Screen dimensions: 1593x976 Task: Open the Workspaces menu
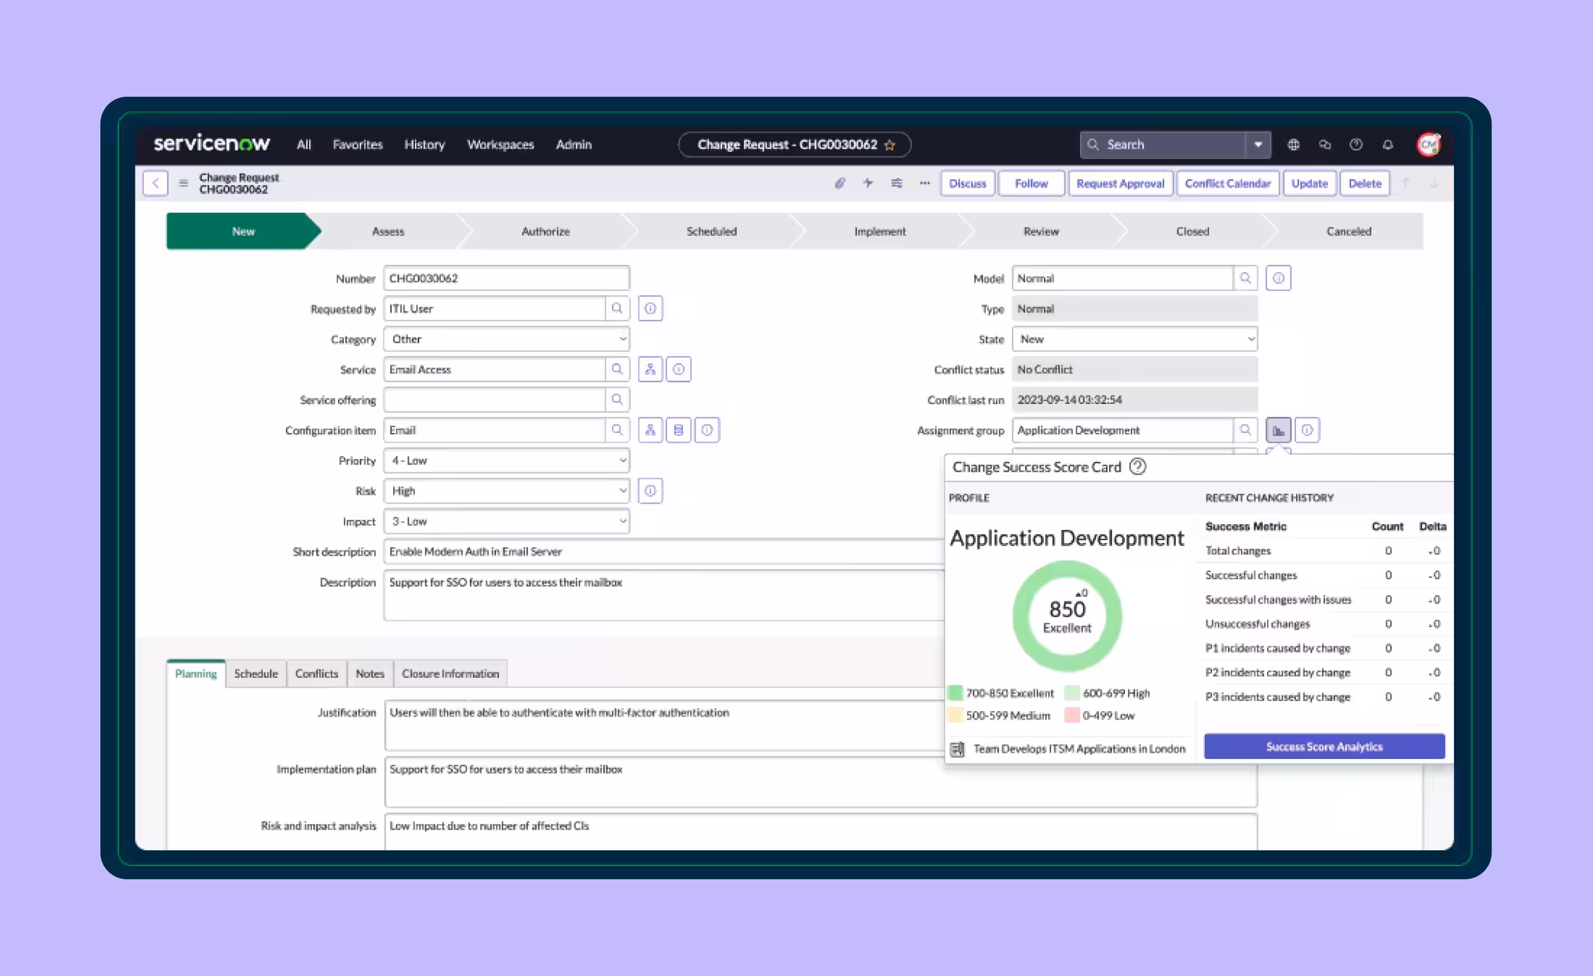(500, 145)
